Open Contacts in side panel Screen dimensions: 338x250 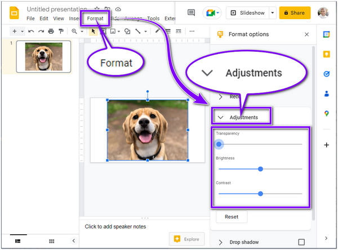[327, 93]
